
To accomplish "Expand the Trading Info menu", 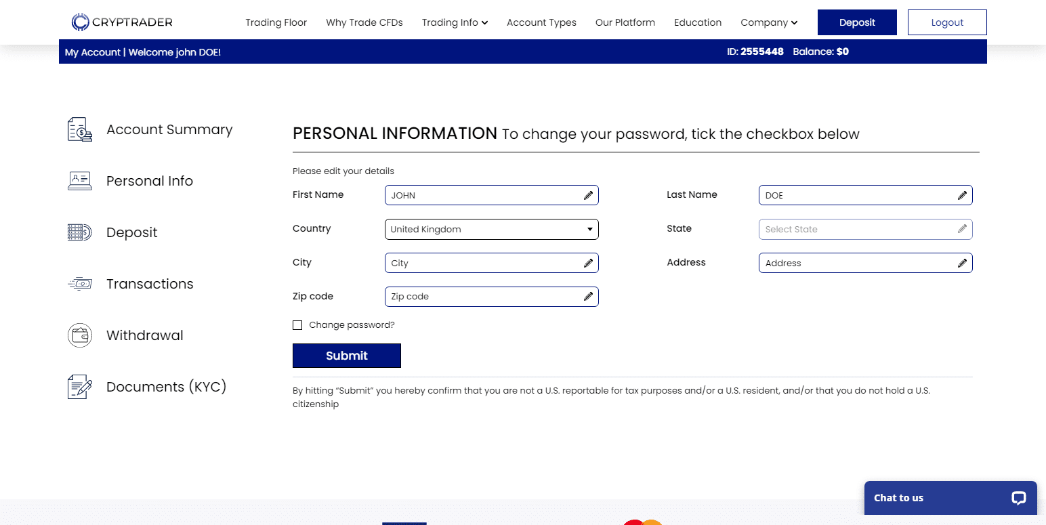I will (x=455, y=22).
